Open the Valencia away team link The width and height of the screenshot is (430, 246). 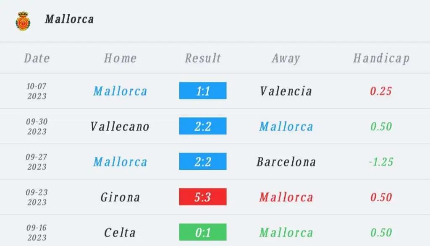(286, 91)
